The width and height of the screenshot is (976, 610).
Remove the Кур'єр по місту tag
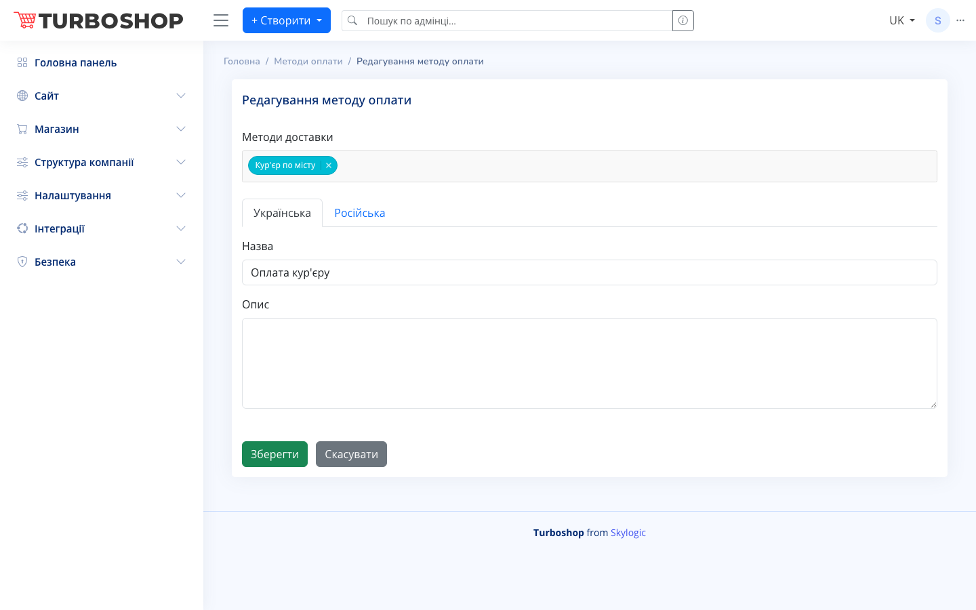click(329, 165)
